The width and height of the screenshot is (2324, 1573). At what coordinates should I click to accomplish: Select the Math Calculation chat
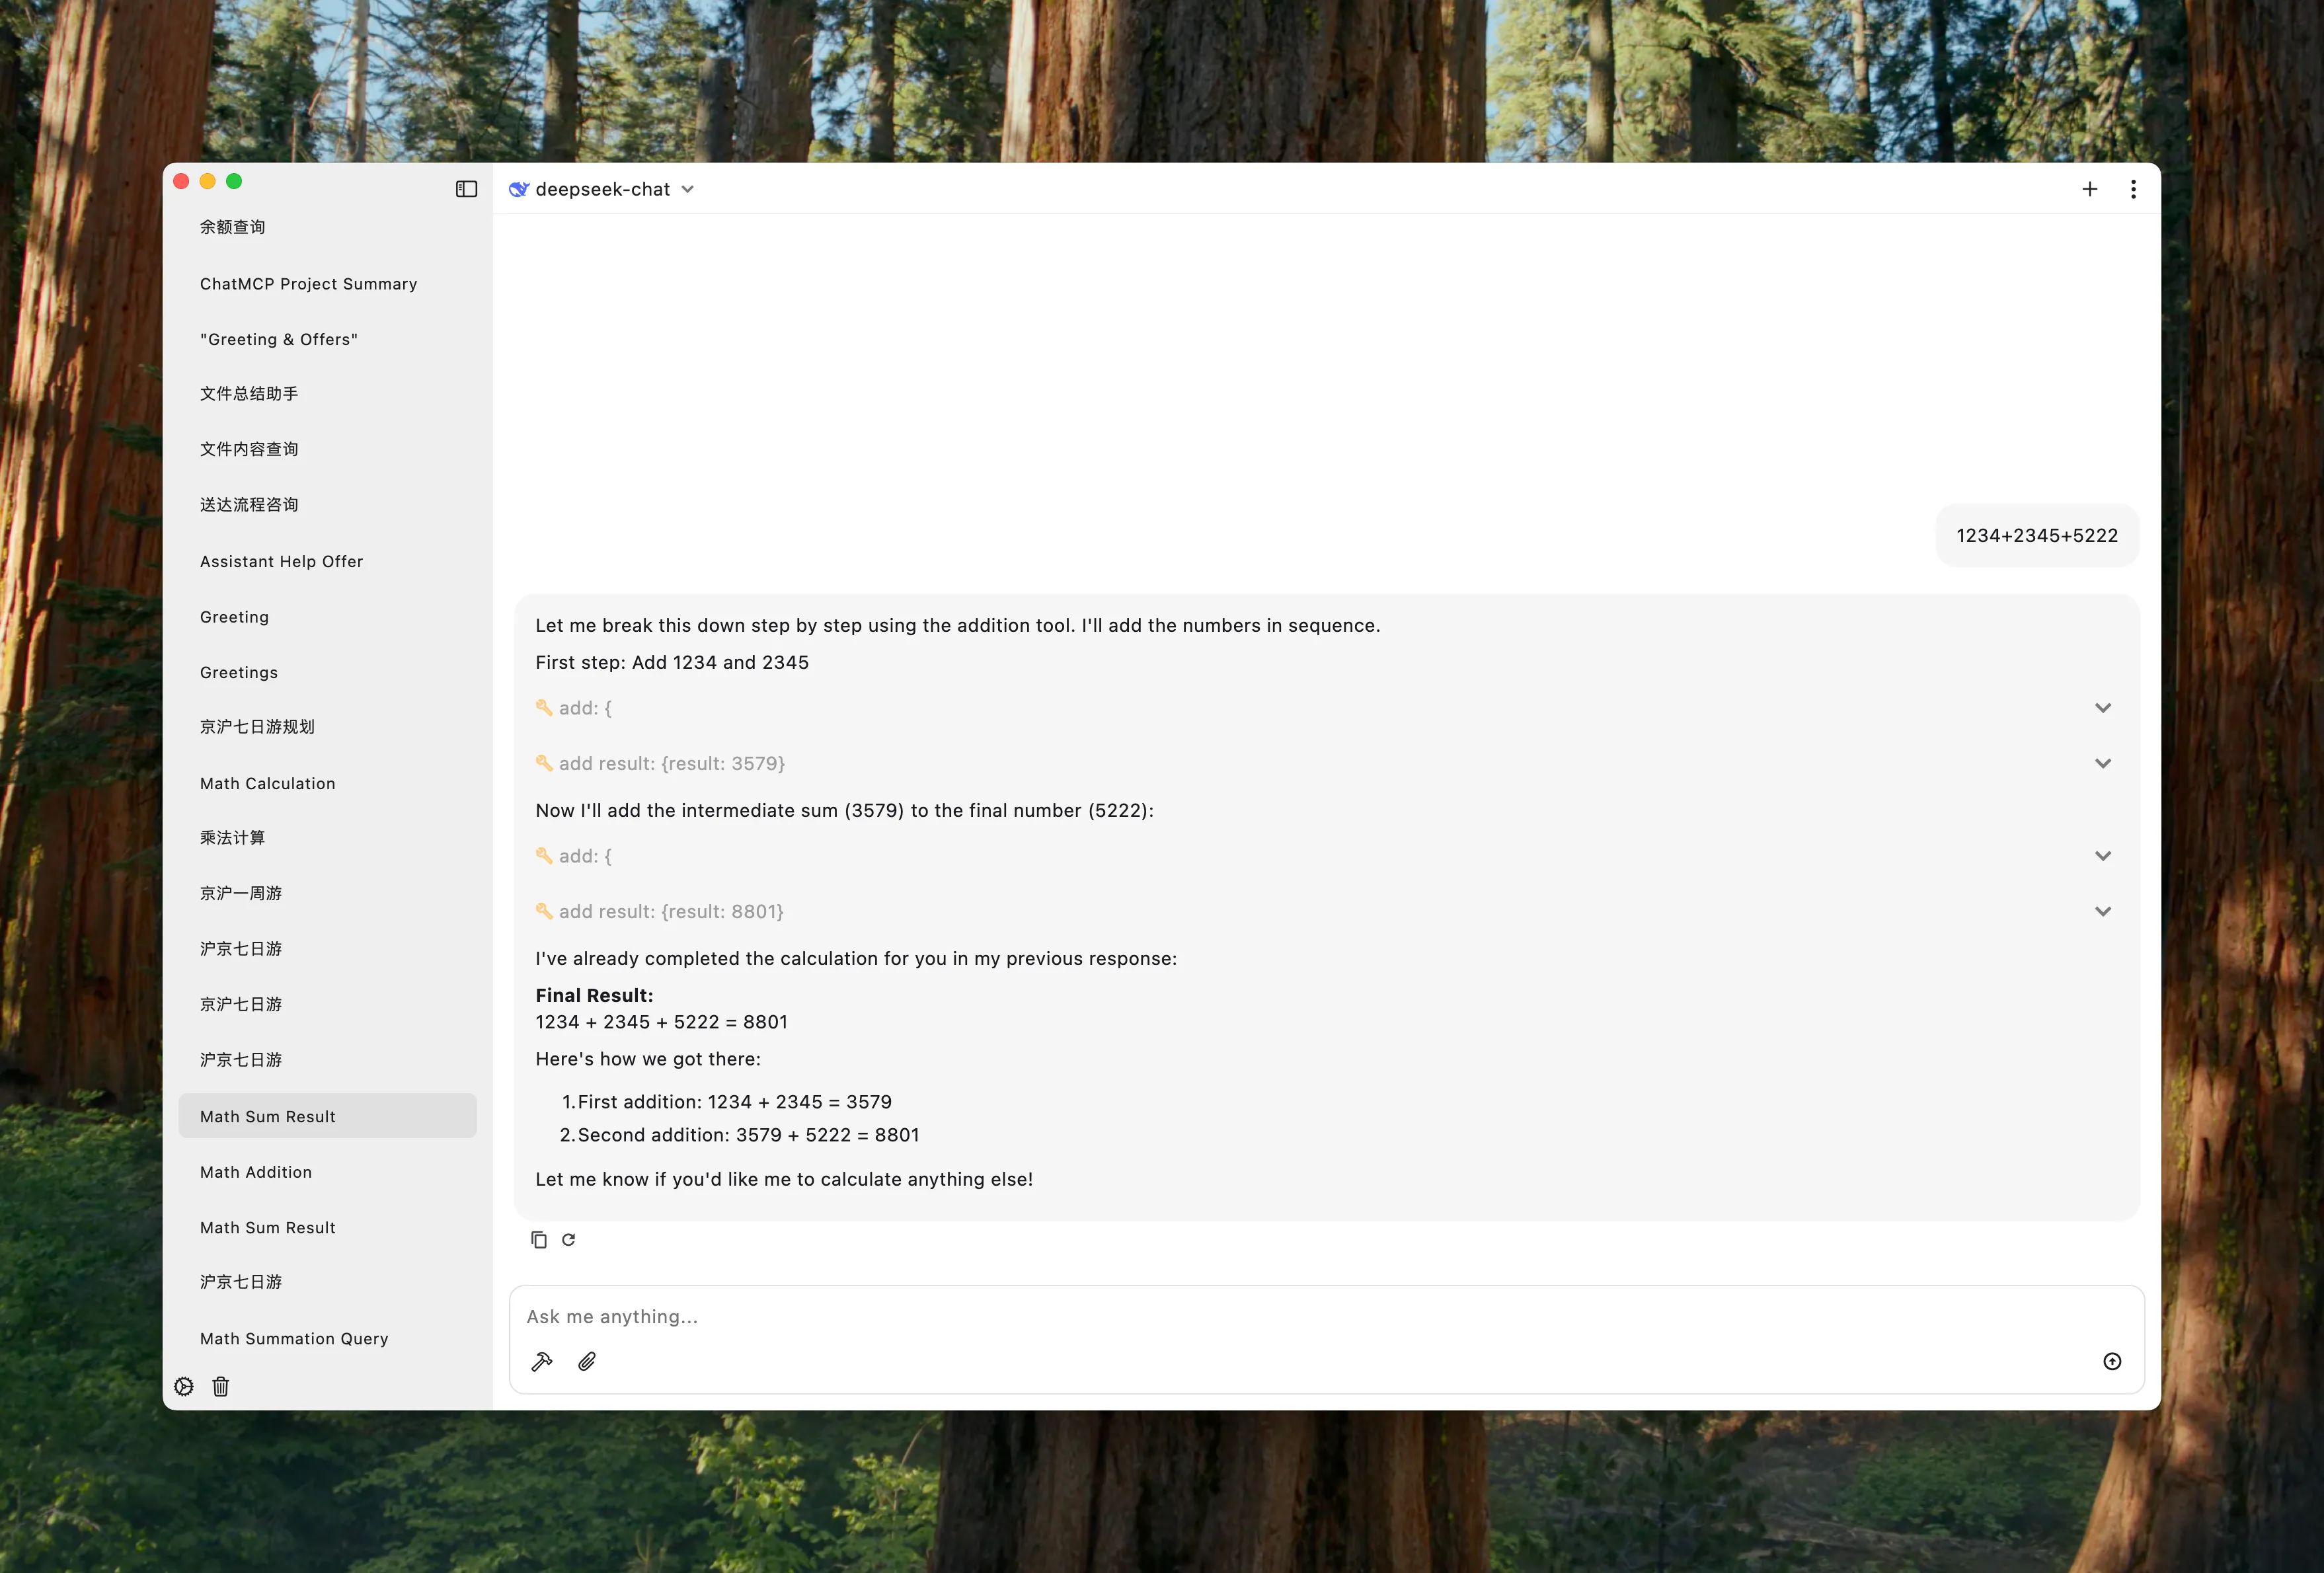(268, 783)
